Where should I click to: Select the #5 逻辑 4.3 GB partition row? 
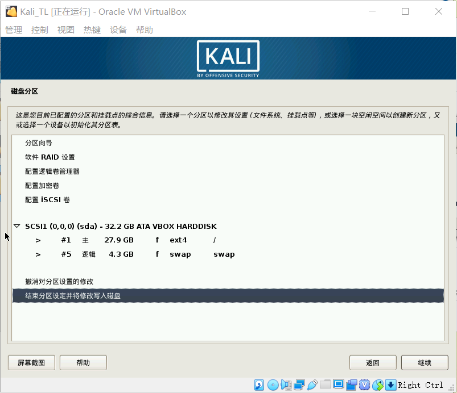[x=228, y=254]
